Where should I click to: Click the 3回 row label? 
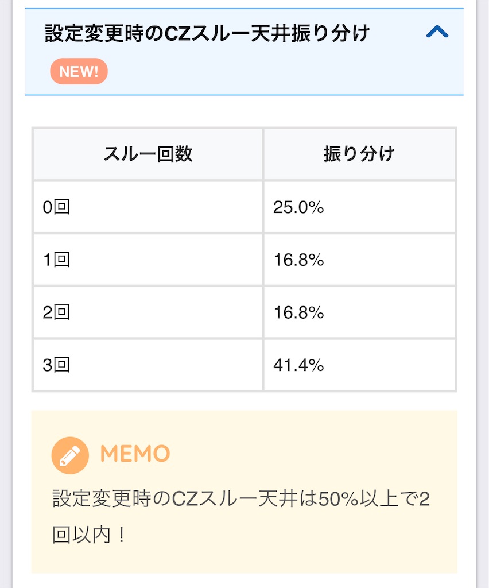(56, 365)
